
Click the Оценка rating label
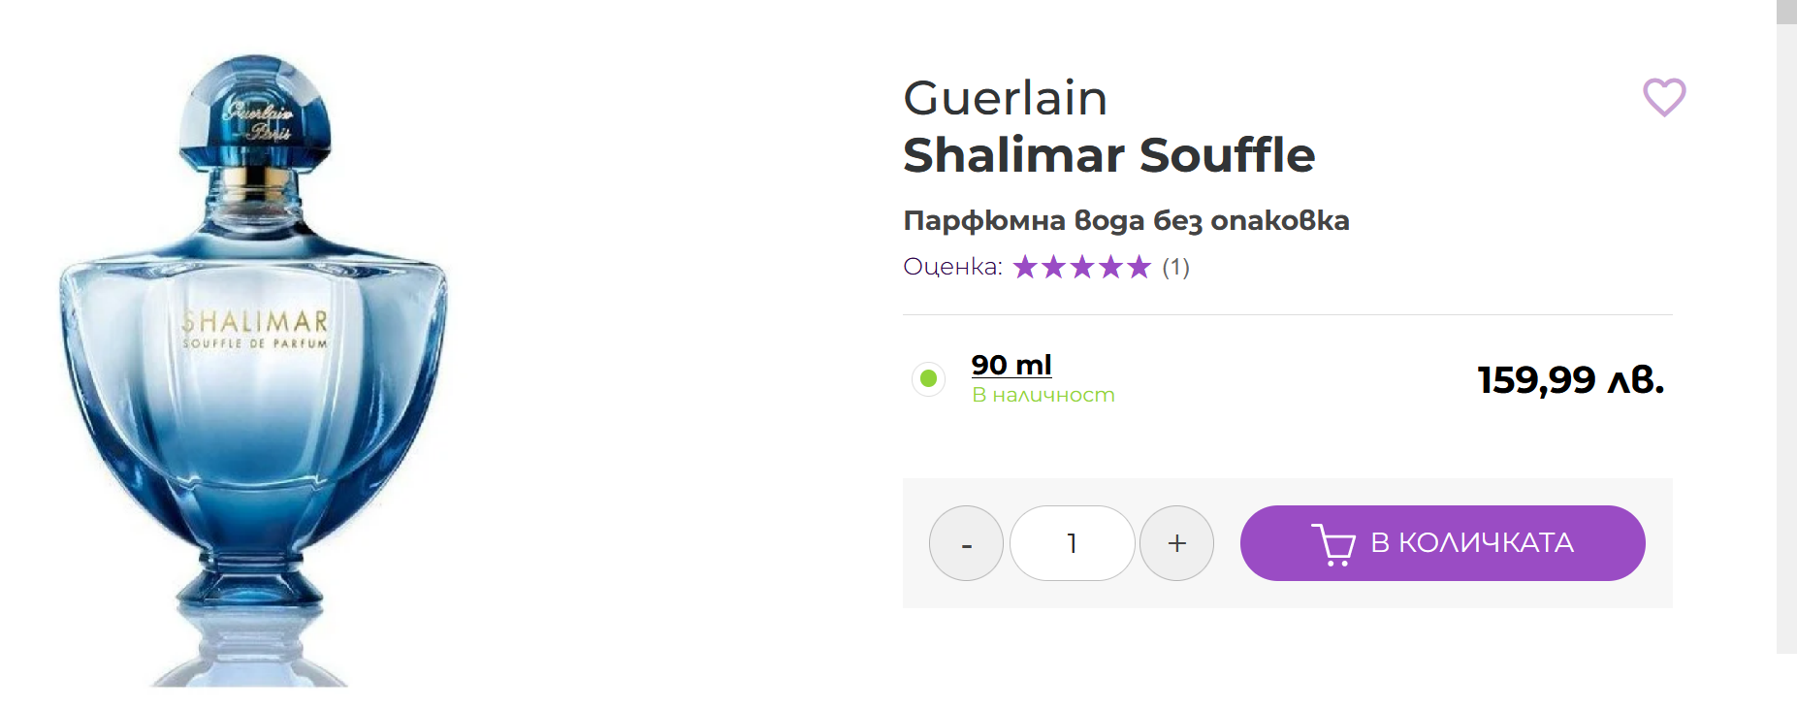pos(952,267)
